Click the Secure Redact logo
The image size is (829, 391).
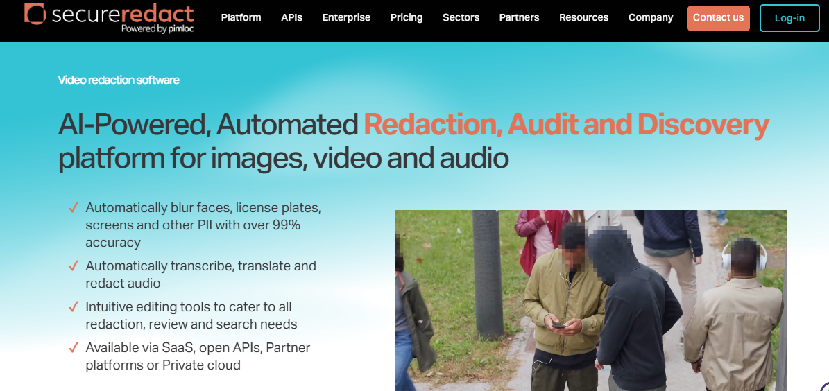109,17
